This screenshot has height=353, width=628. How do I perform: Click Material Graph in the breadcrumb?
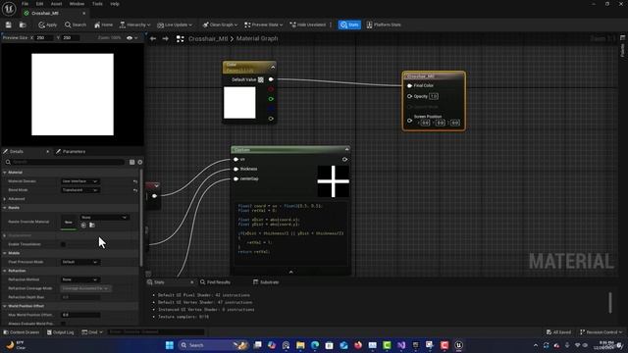click(x=257, y=39)
